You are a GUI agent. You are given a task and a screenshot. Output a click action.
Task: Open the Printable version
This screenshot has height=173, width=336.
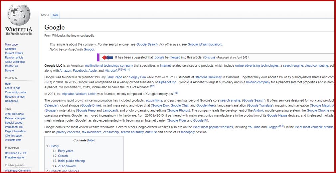tap(15, 157)
